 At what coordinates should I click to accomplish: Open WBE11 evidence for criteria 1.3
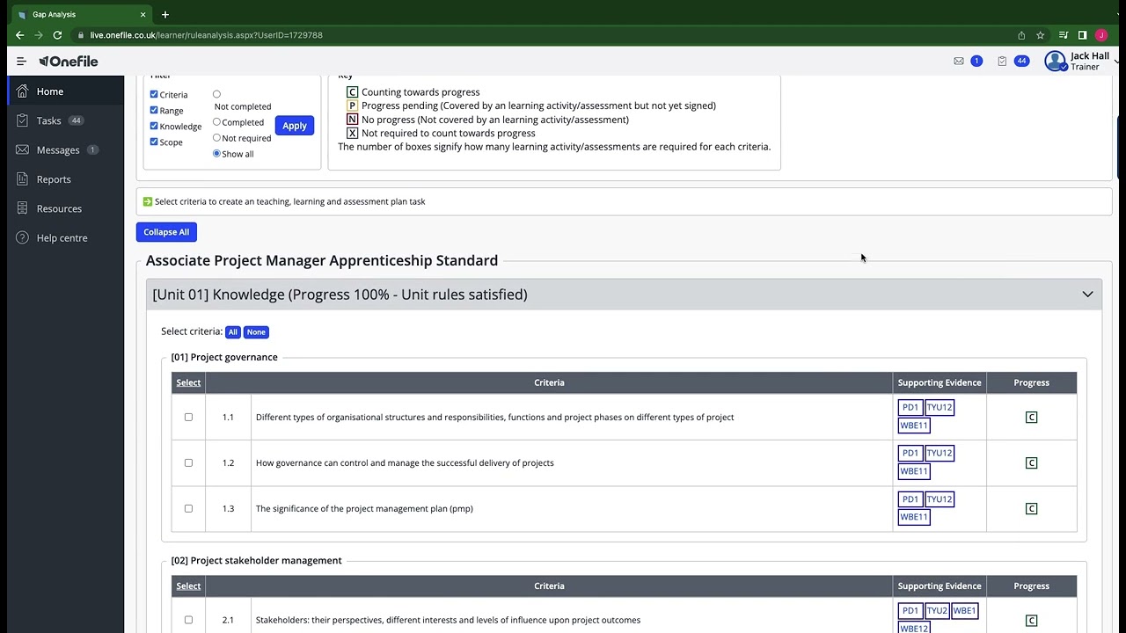pos(914,517)
